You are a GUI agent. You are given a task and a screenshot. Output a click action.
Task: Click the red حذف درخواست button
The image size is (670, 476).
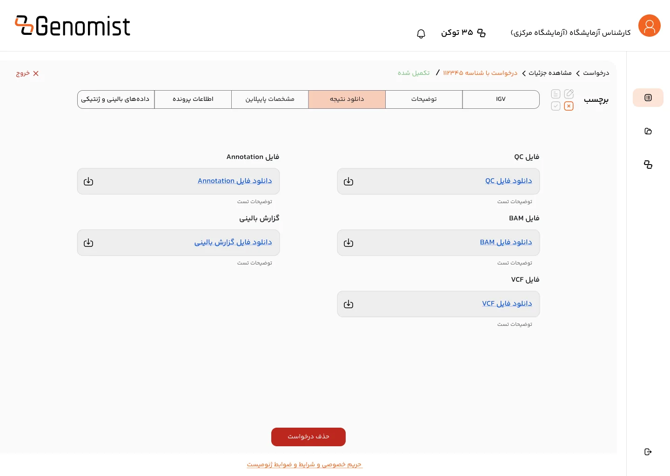pos(308,437)
